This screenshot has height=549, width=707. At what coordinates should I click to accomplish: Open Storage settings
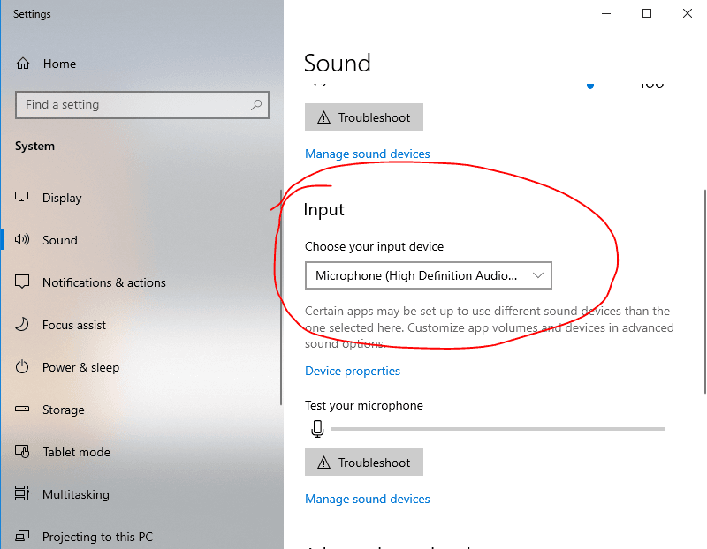point(63,410)
